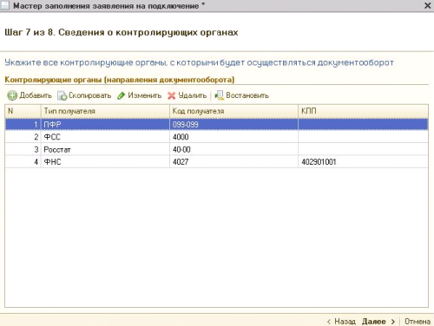
Task: Go back with the Назад button
Action: [x=345, y=322]
